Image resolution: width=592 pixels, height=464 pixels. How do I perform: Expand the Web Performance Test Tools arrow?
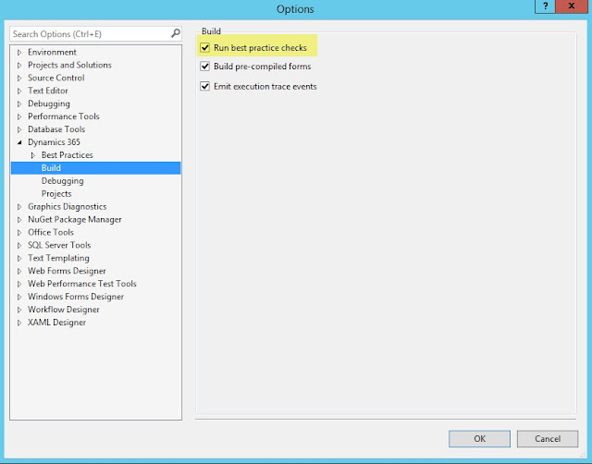pyautogui.click(x=19, y=284)
